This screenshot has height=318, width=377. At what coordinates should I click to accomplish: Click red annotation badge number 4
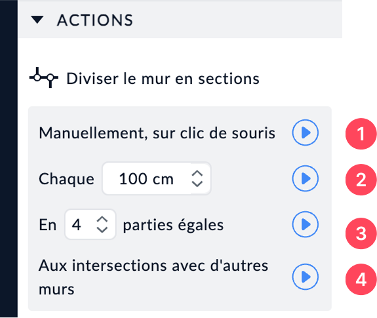[x=361, y=279]
